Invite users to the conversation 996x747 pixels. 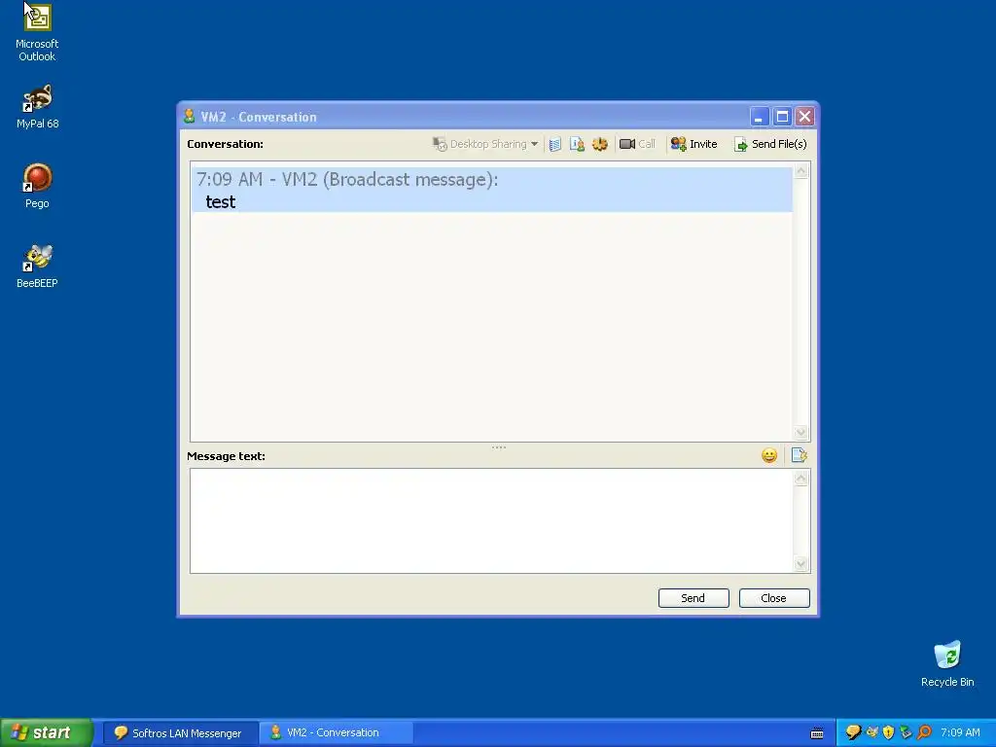(694, 144)
